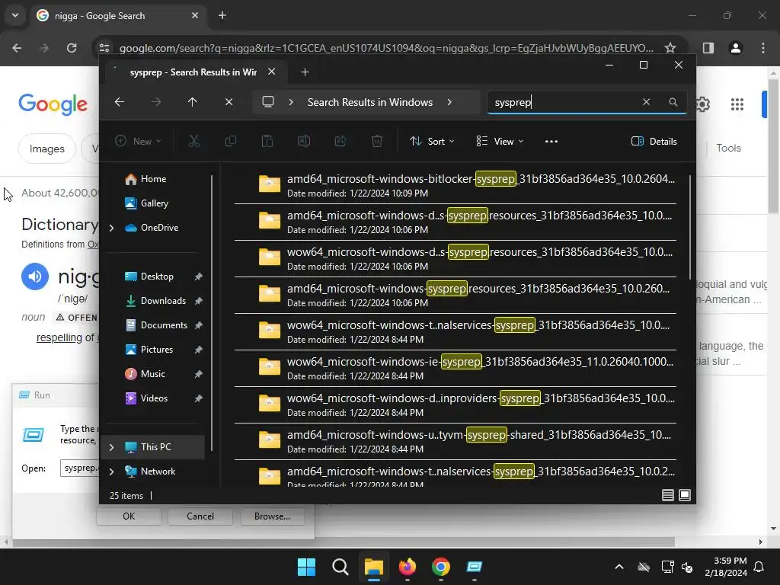Viewport: 780px width, 585px height.
Task: Go up one folder level in Explorer
Action: click(193, 102)
